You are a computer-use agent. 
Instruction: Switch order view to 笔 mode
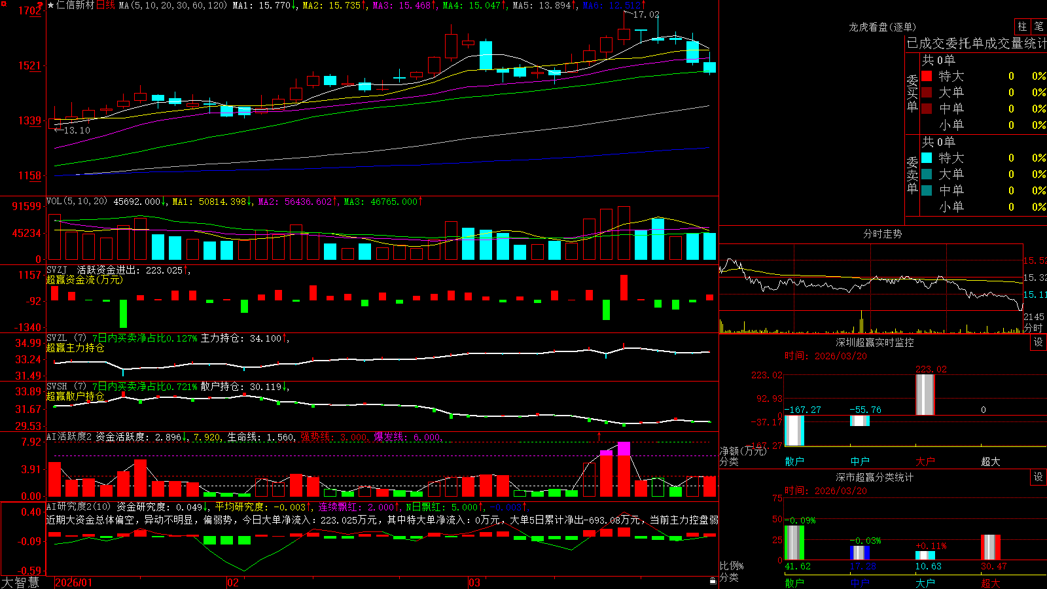point(1038,27)
